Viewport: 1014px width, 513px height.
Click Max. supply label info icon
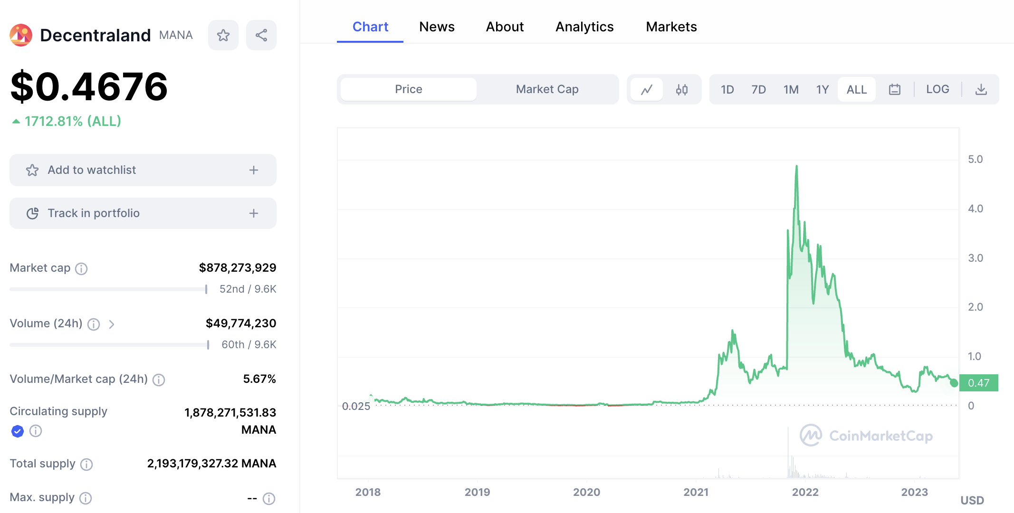(x=86, y=498)
